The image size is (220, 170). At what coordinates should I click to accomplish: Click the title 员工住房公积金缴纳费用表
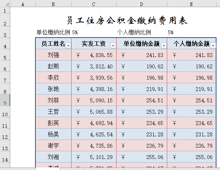pyautogui.click(x=127, y=20)
